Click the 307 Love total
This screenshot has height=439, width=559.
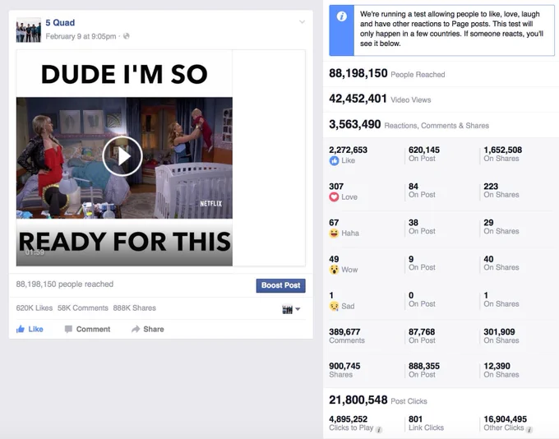click(x=336, y=186)
